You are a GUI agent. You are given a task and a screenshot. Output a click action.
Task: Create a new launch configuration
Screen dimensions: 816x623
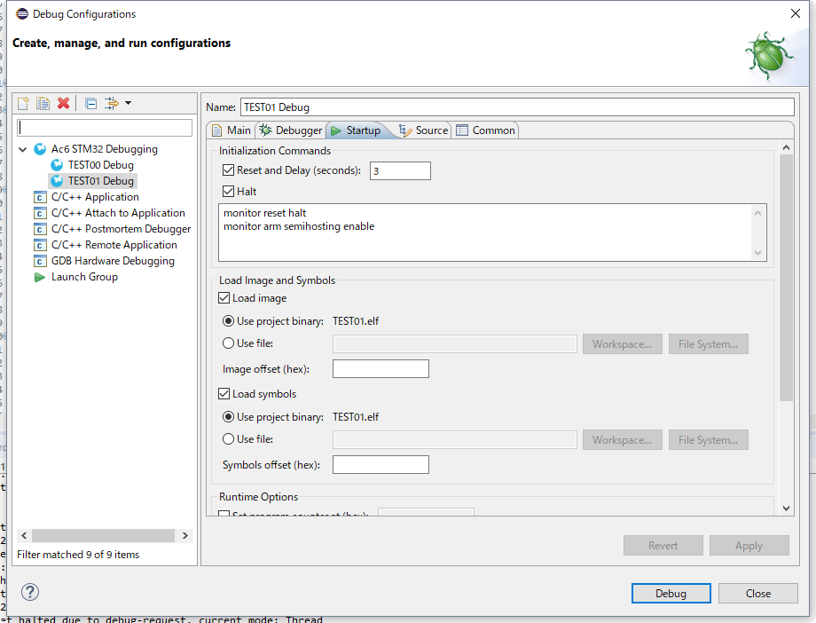pos(22,103)
